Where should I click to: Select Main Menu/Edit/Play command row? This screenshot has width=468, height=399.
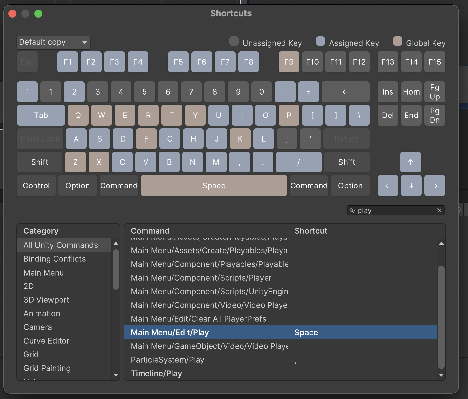[281, 332]
